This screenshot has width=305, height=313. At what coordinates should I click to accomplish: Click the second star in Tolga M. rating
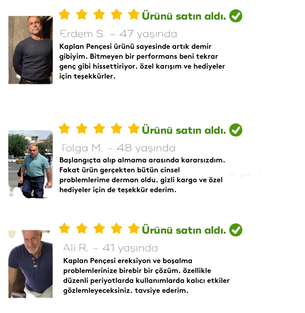tap(82, 128)
